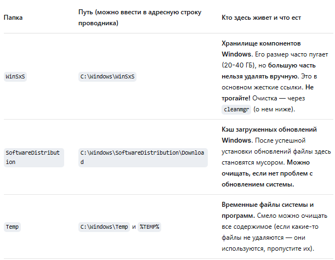Click the SoftwareDistribution folder name tag

[34, 157]
